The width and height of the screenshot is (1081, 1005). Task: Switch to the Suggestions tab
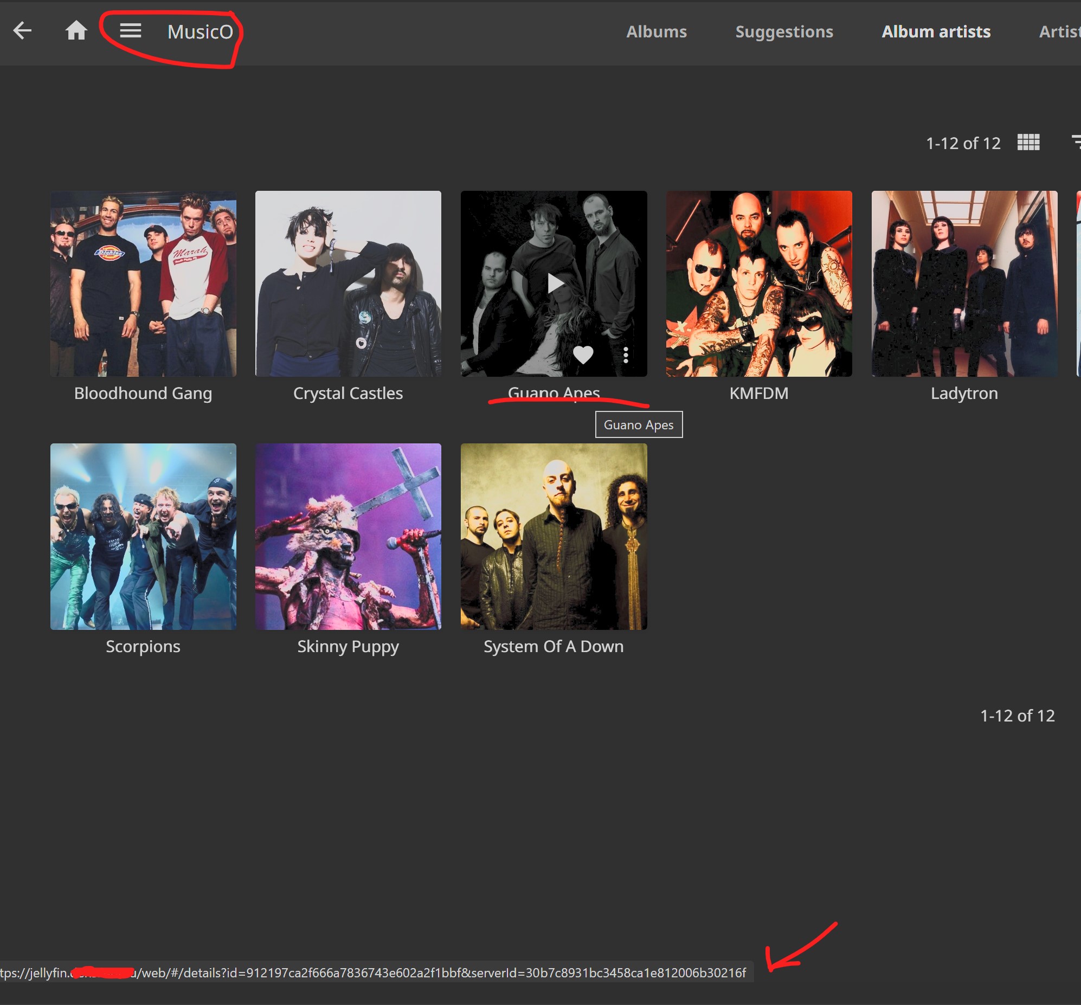click(x=784, y=31)
